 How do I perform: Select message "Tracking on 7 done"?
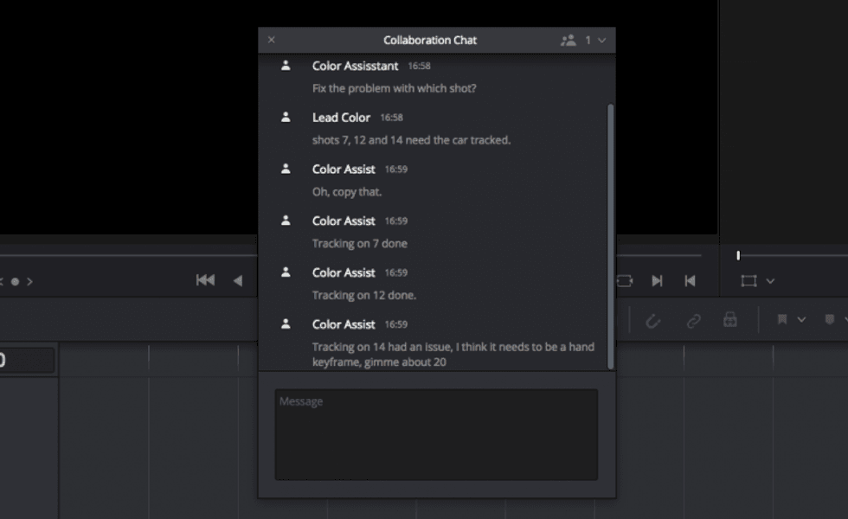[360, 243]
